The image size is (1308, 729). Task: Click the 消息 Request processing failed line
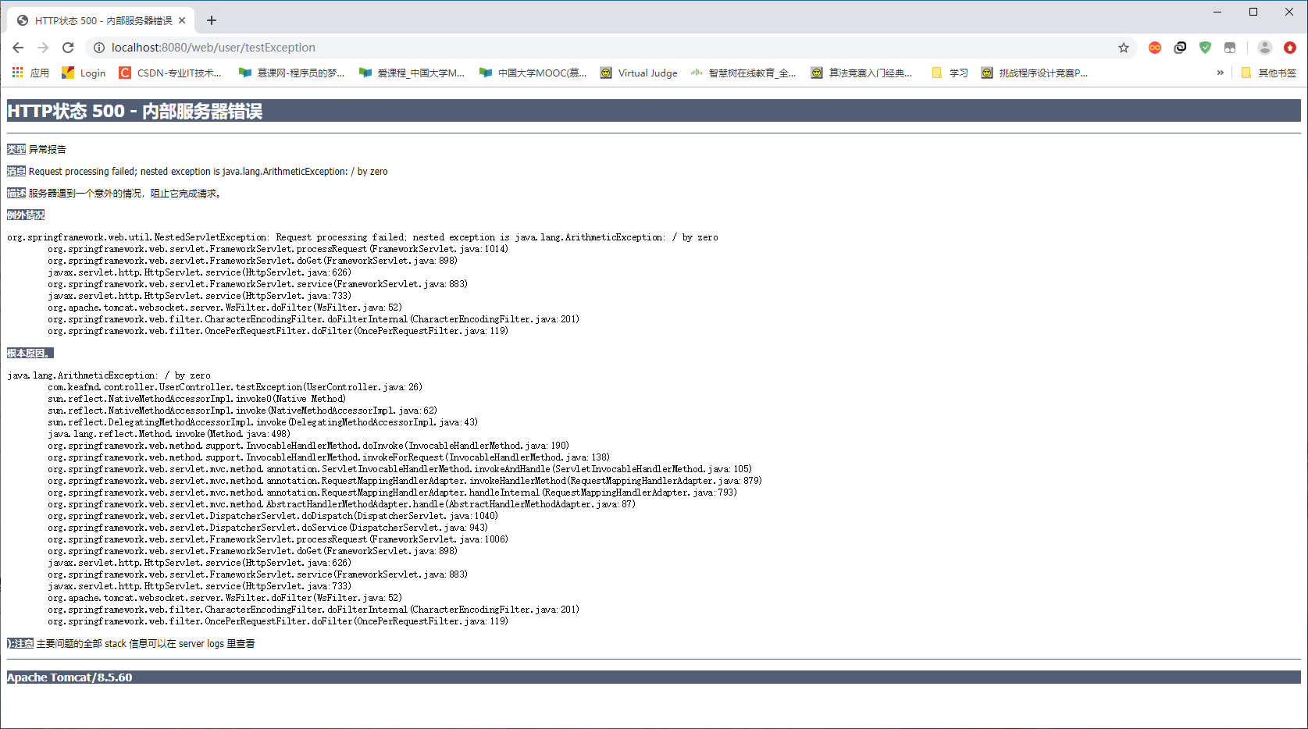tap(198, 171)
